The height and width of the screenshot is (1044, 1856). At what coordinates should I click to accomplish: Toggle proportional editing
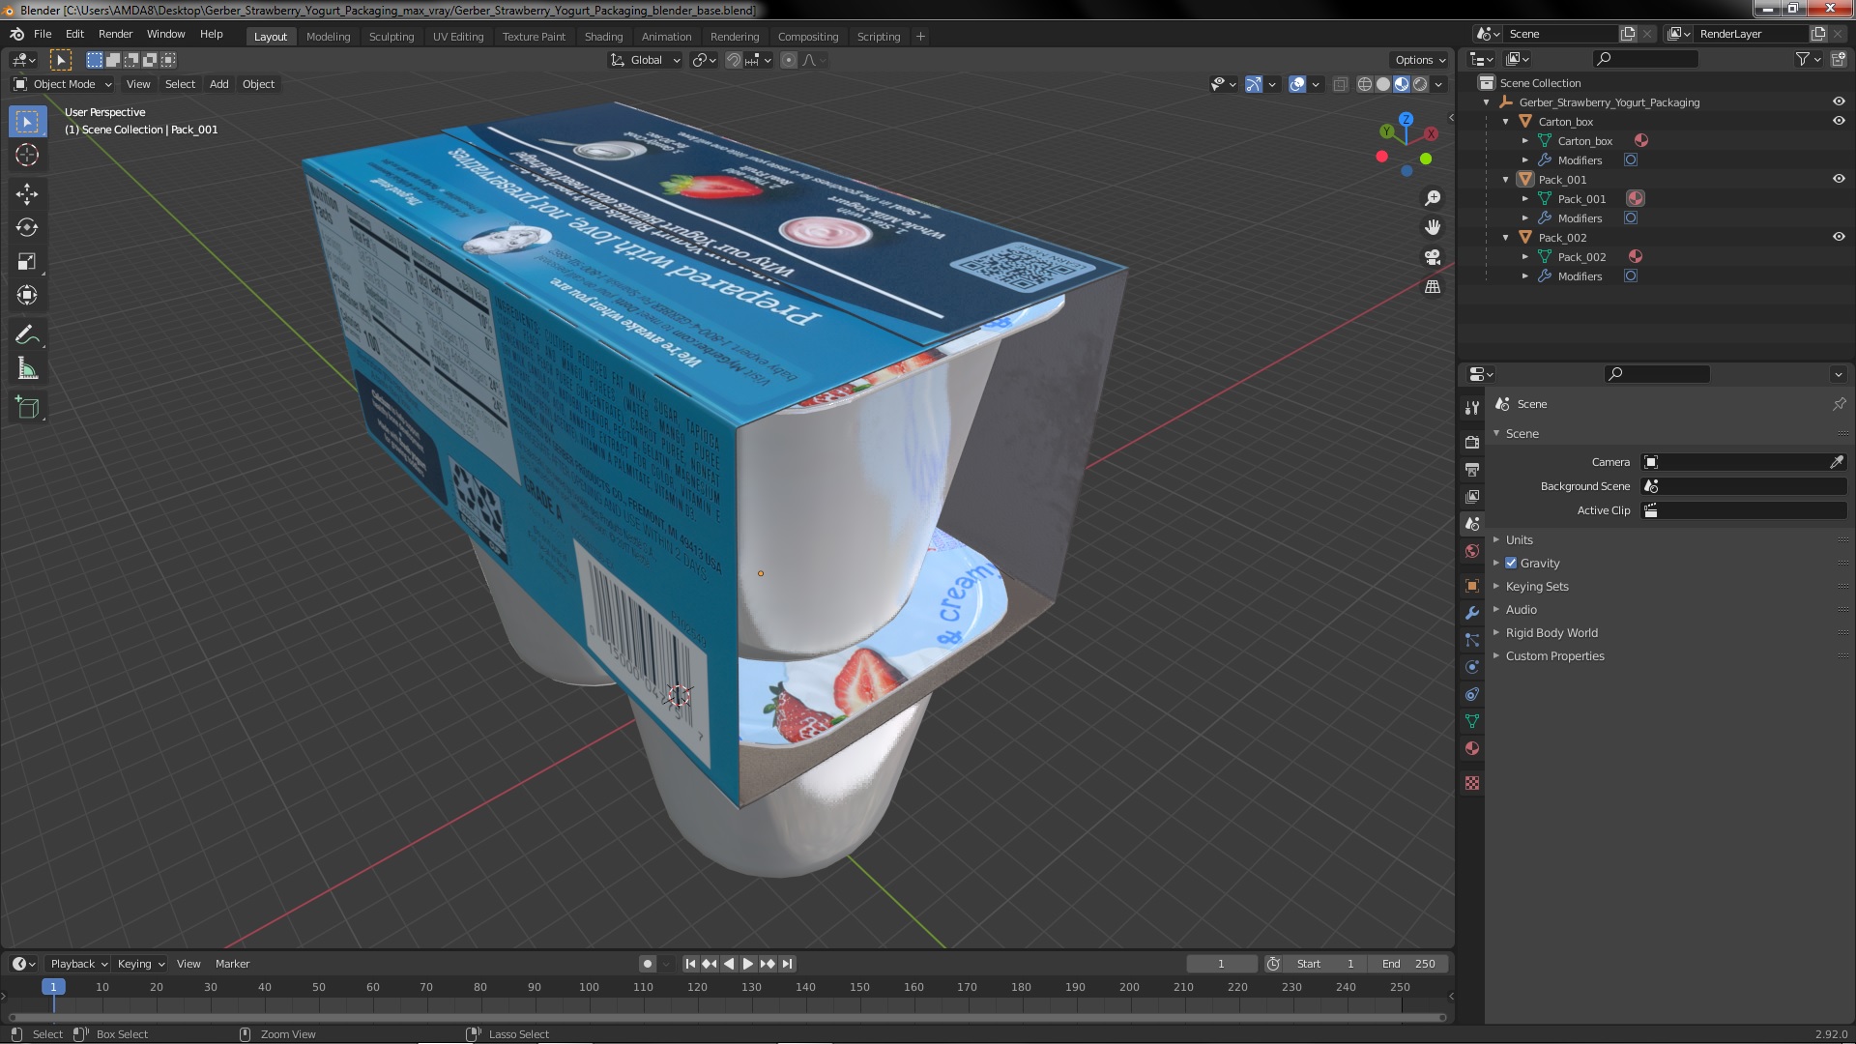[x=789, y=60]
